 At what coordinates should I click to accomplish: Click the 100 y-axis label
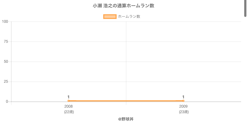pyautogui.click(x=5, y=22)
